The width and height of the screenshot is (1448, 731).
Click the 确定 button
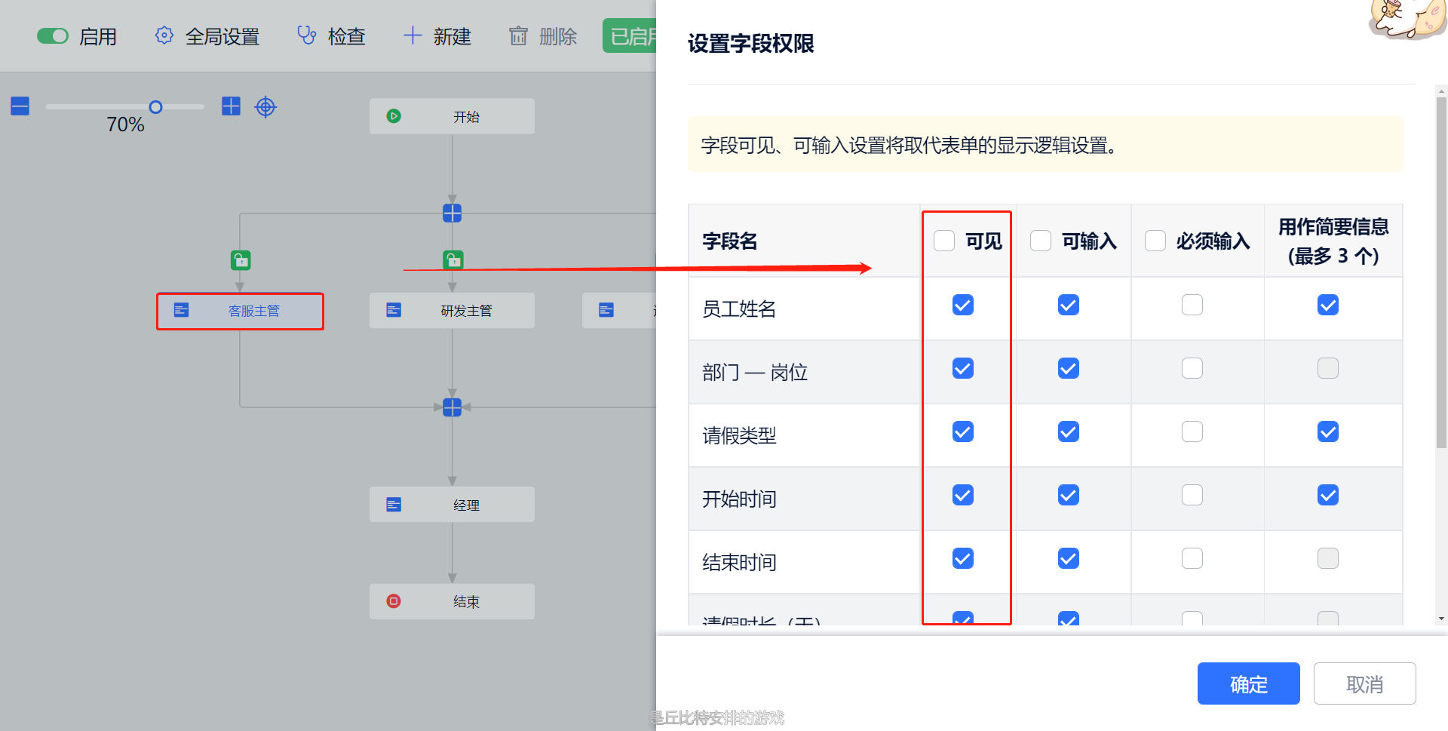coord(1248,683)
